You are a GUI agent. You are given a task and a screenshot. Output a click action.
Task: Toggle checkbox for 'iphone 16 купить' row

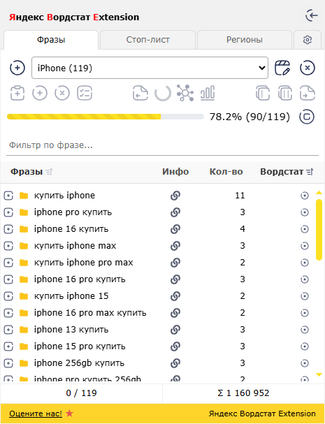(x=8, y=229)
